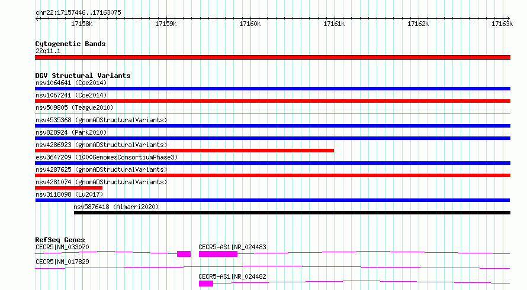Open the Cytogenetic Bands track heading
The width and height of the screenshot is (527, 290).
pyautogui.click(x=70, y=44)
